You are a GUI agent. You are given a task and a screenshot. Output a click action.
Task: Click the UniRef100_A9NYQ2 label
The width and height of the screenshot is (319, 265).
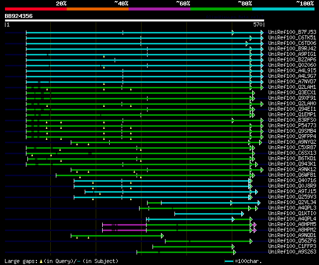pyautogui.click(x=292, y=142)
